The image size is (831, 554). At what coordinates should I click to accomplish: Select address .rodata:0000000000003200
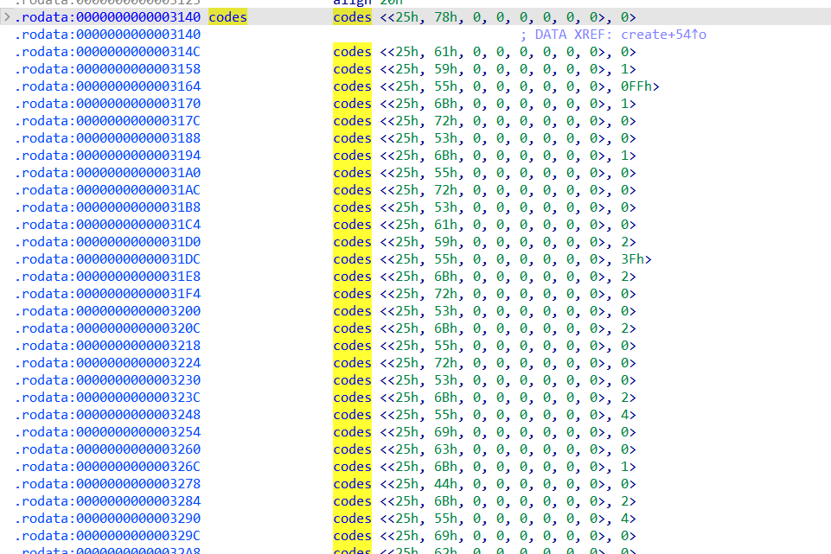pyautogui.click(x=108, y=311)
